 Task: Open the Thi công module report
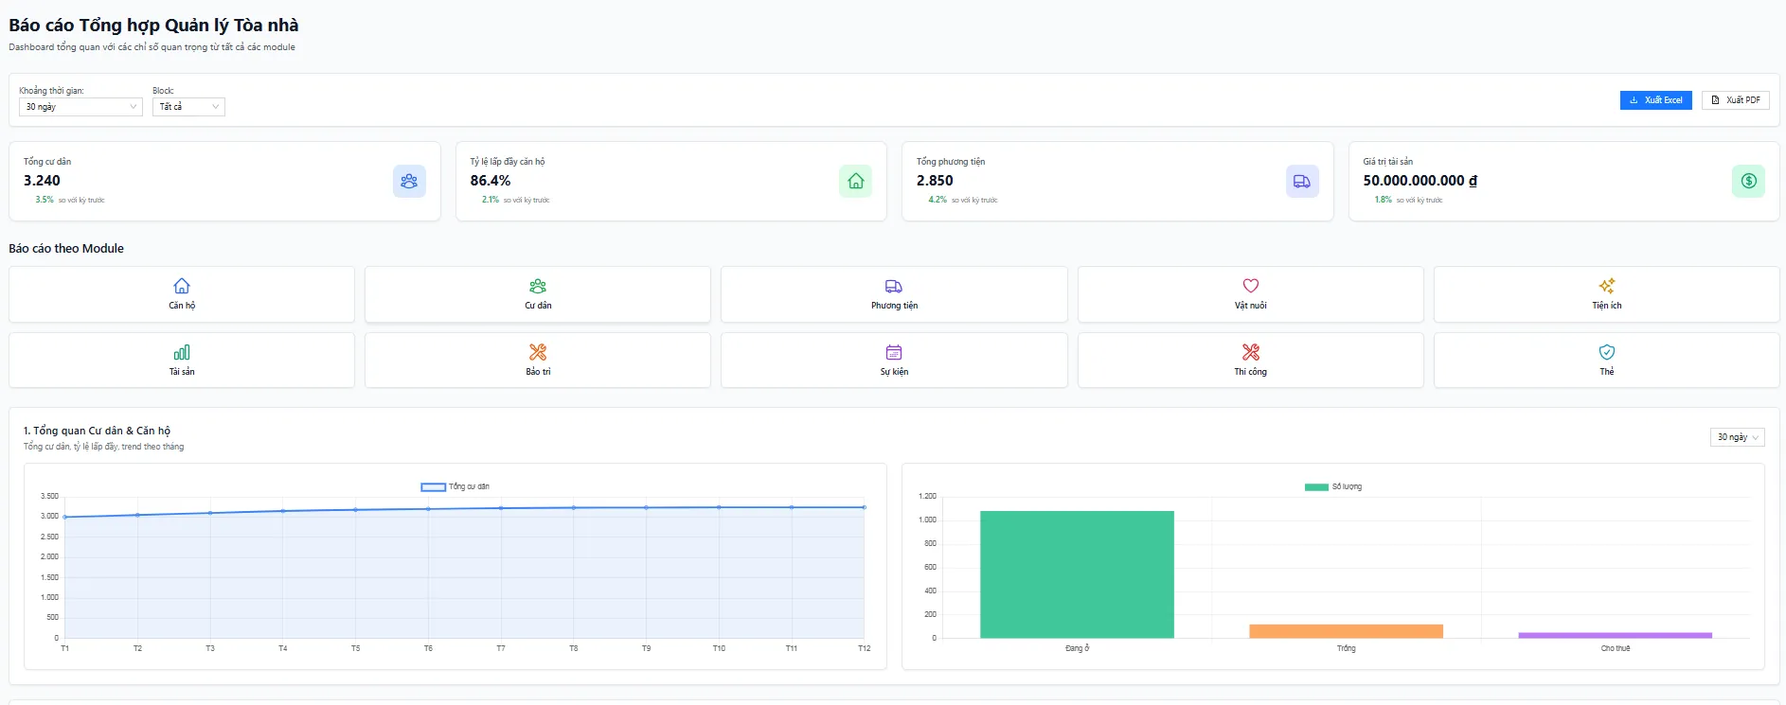[x=1250, y=361]
